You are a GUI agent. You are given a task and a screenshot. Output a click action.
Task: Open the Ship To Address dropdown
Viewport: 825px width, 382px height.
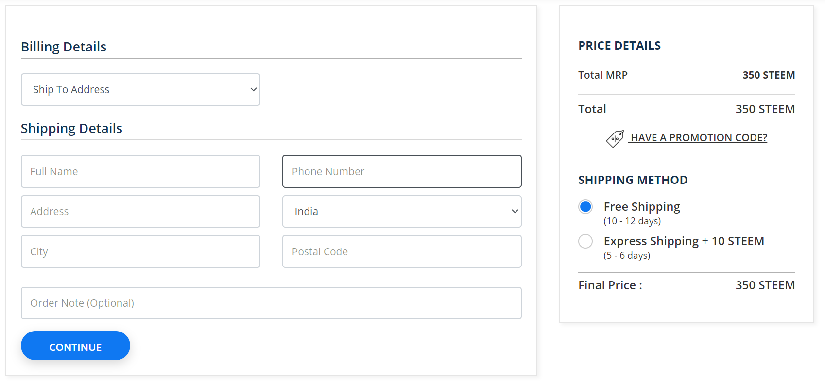coord(140,90)
